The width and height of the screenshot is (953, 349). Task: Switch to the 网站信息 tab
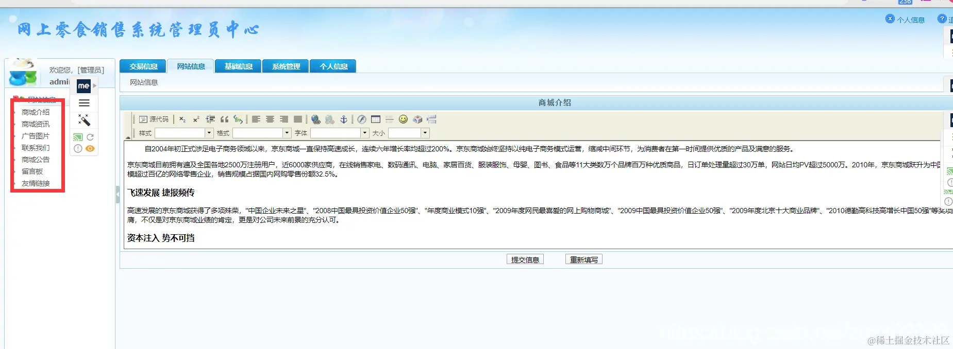click(x=191, y=66)
